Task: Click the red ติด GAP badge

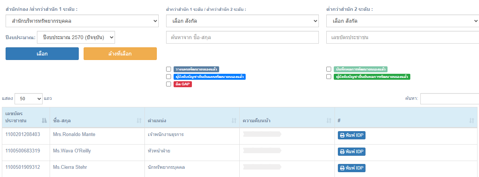Action: 183,84
